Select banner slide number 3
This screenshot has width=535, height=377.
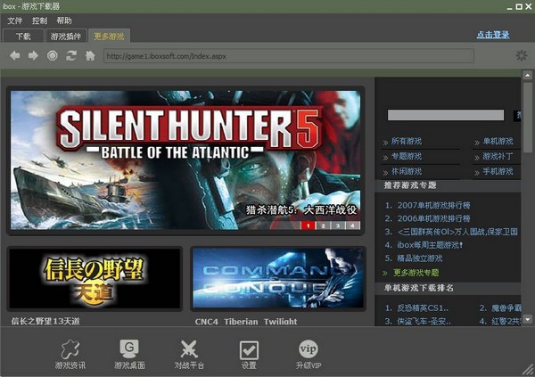point(338,225)
